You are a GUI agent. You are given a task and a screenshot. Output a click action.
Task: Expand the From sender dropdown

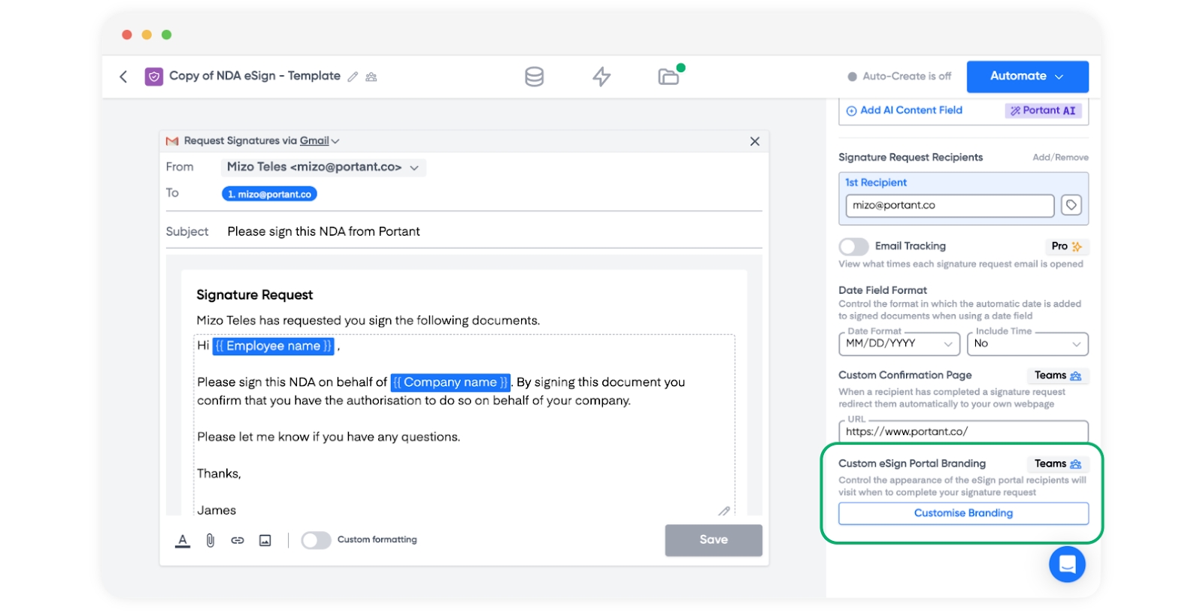tap(325, 168)
